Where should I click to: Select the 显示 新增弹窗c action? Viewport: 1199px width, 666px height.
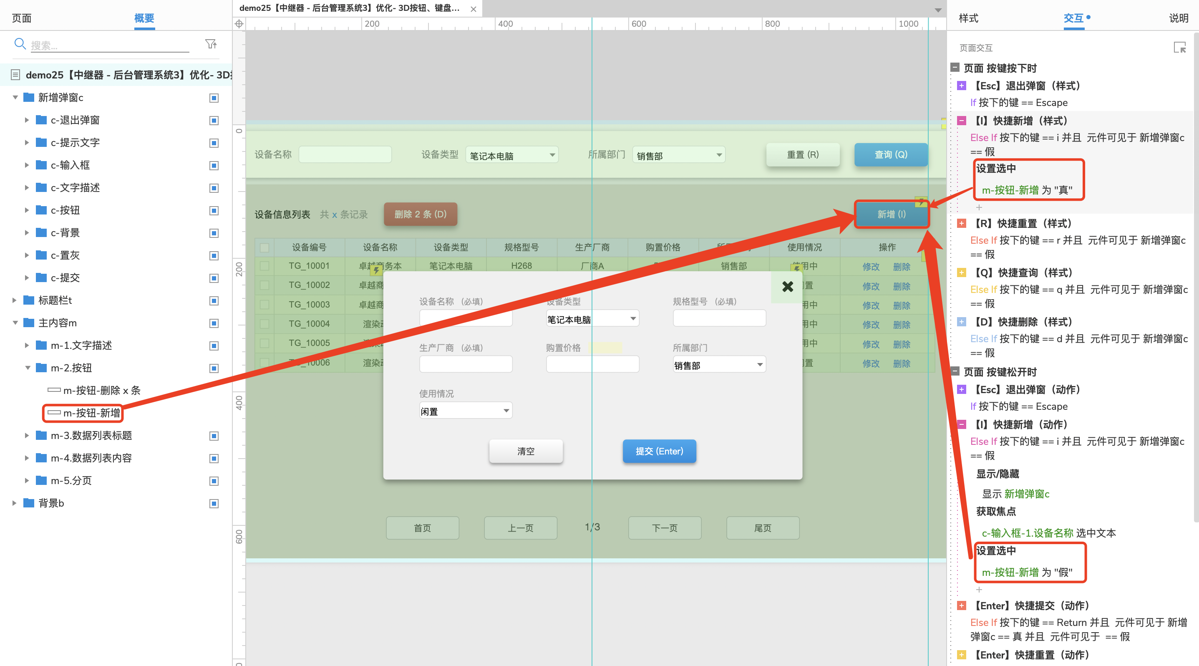[x=1015, y=494]
